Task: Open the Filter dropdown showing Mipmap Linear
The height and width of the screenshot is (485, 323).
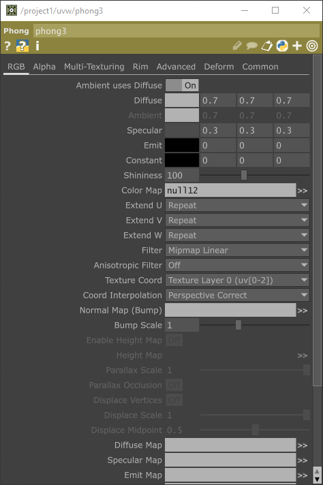Action: (237, 250)
